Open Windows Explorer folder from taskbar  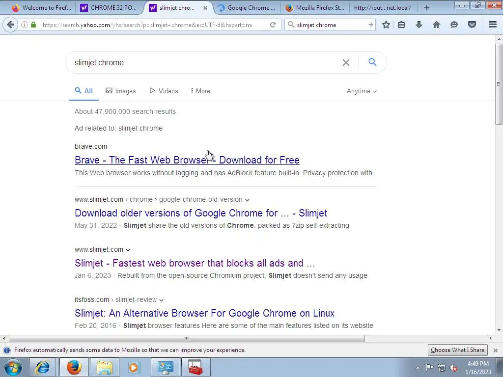click(105, 367)
